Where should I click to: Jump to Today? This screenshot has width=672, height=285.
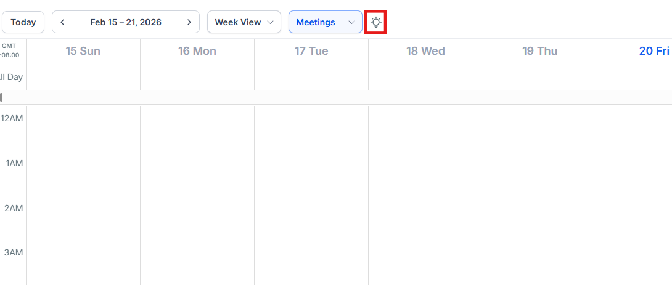click(x=23, y=22)
